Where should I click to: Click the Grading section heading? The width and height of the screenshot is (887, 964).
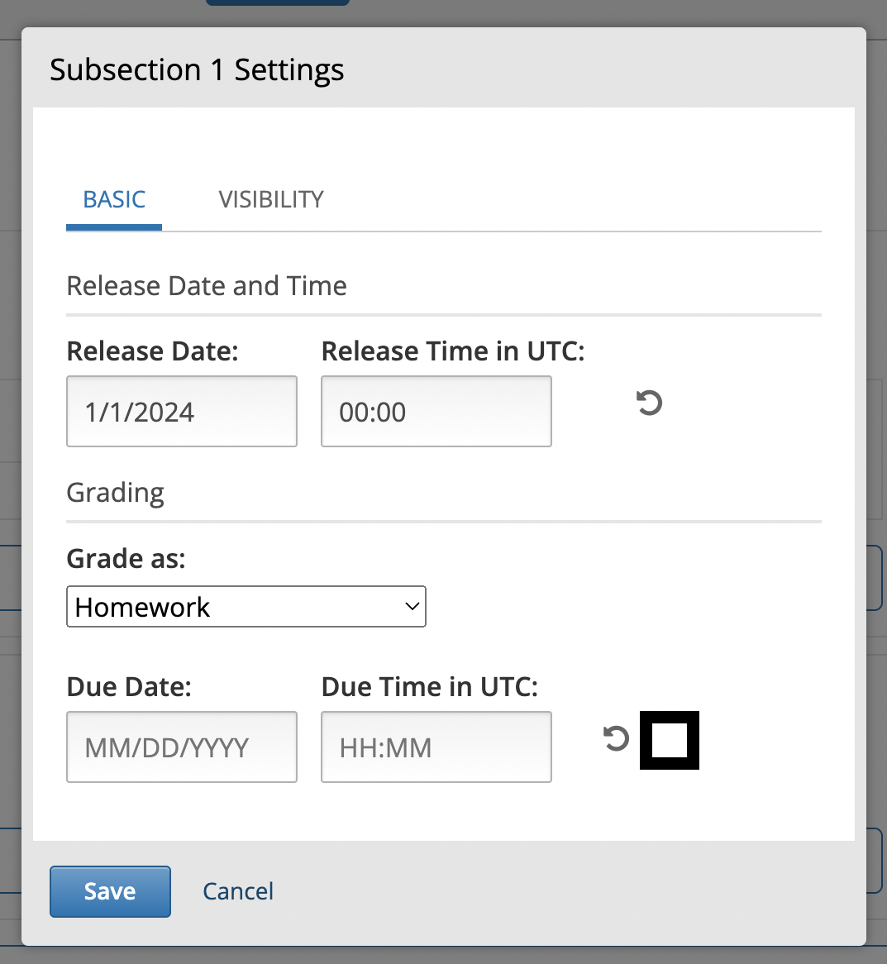(115, 493)
